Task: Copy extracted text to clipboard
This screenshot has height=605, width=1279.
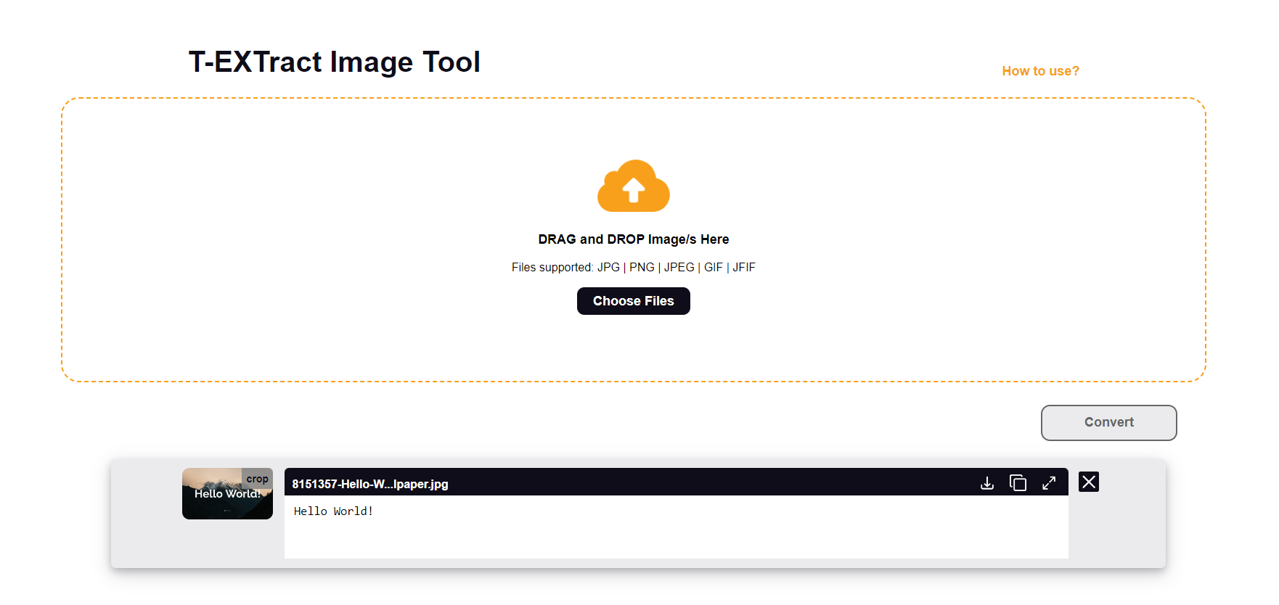Action: click(x=1018, y=483)
